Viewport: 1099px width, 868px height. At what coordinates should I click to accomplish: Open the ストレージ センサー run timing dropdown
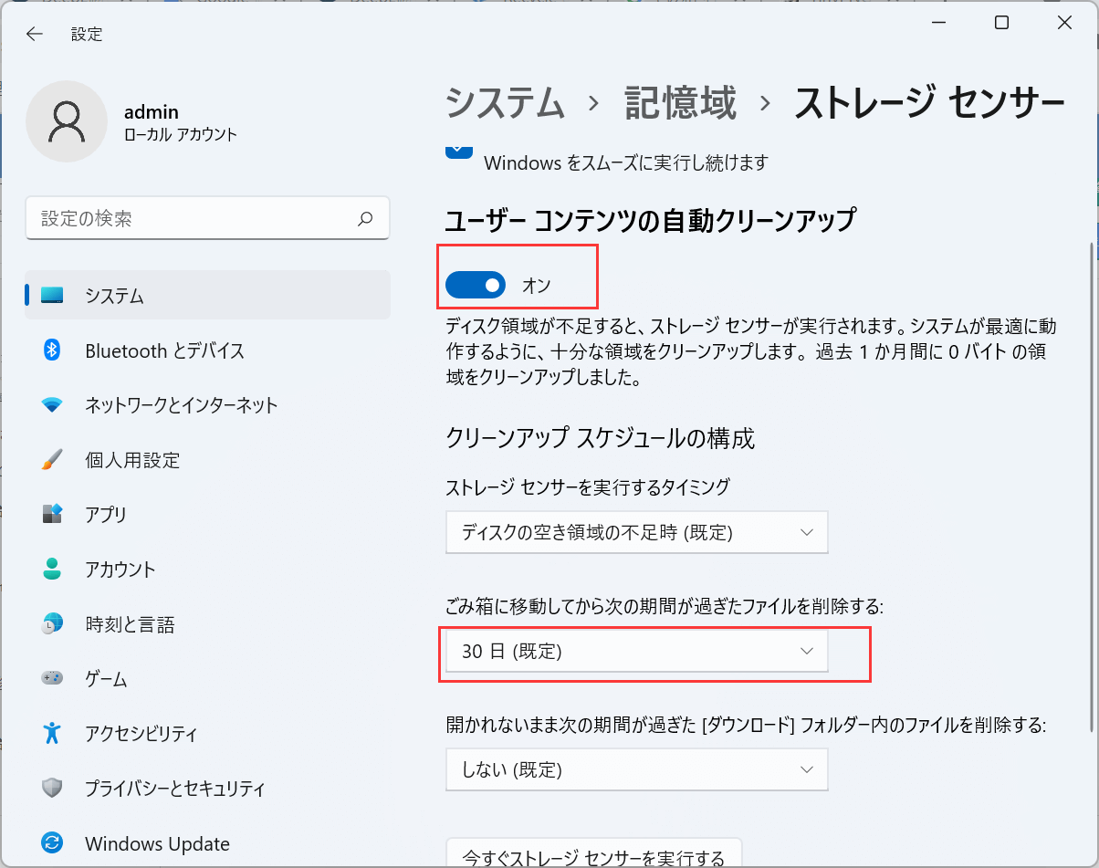click(x=636, y=532)
